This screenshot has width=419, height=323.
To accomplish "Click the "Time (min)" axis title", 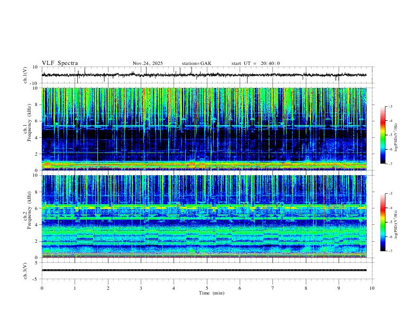I will pos(212,293).
